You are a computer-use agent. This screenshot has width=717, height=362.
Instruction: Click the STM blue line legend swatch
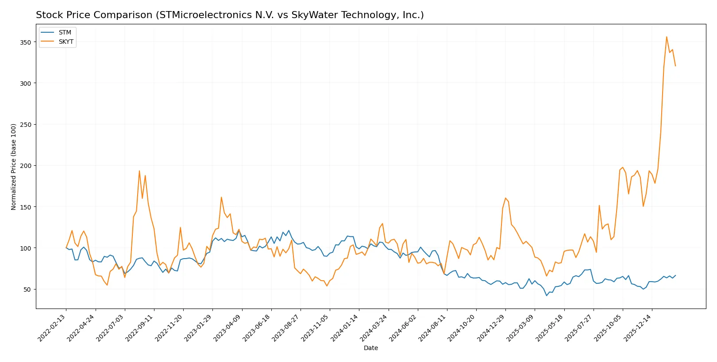[47, 33]
